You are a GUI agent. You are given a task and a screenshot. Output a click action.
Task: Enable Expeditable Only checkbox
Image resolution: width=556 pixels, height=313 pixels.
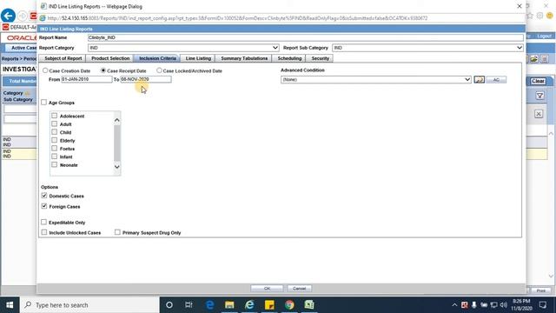[x=44, y=223]
